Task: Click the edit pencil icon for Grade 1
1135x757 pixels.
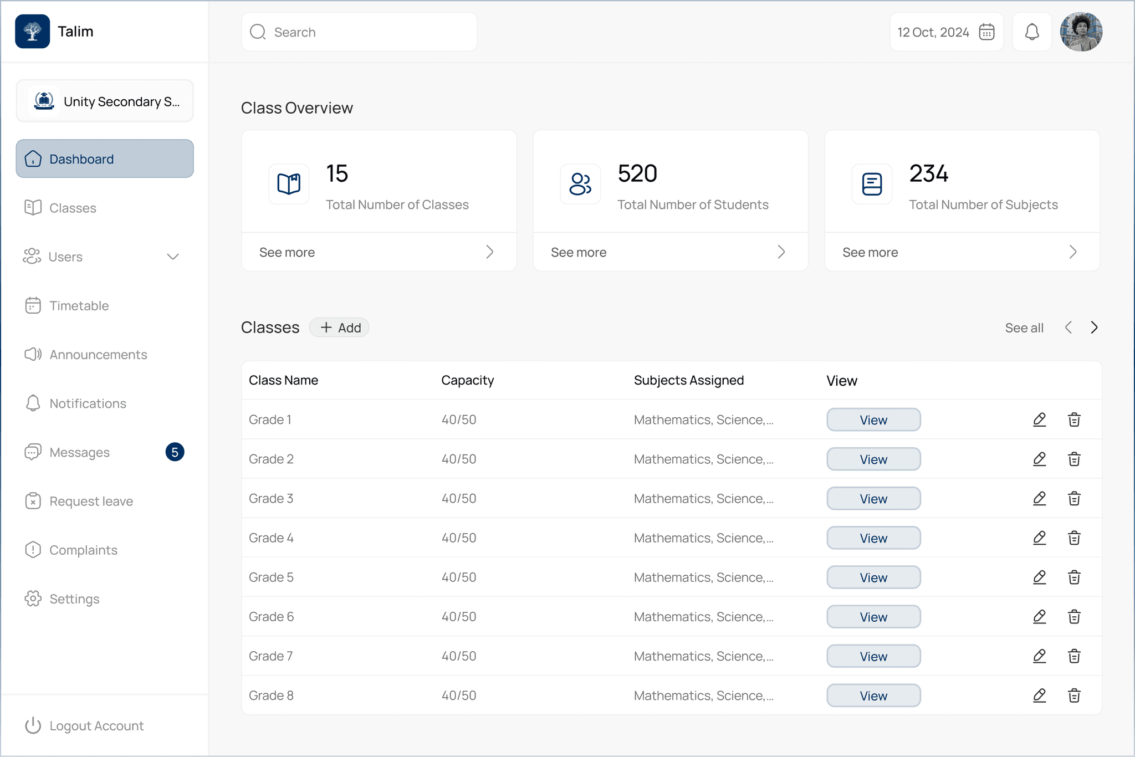Action: 1039,420
